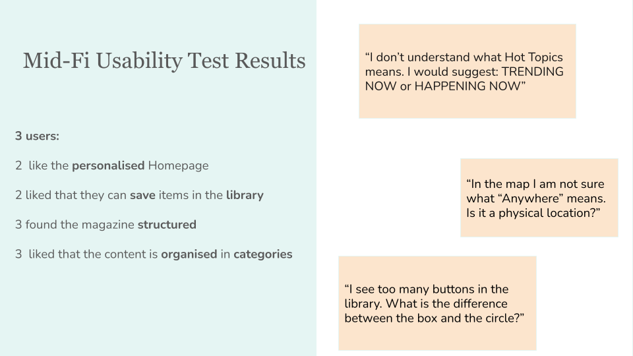
Task: Click the bold word 'save' in bullet list
Action: [142, 195]
